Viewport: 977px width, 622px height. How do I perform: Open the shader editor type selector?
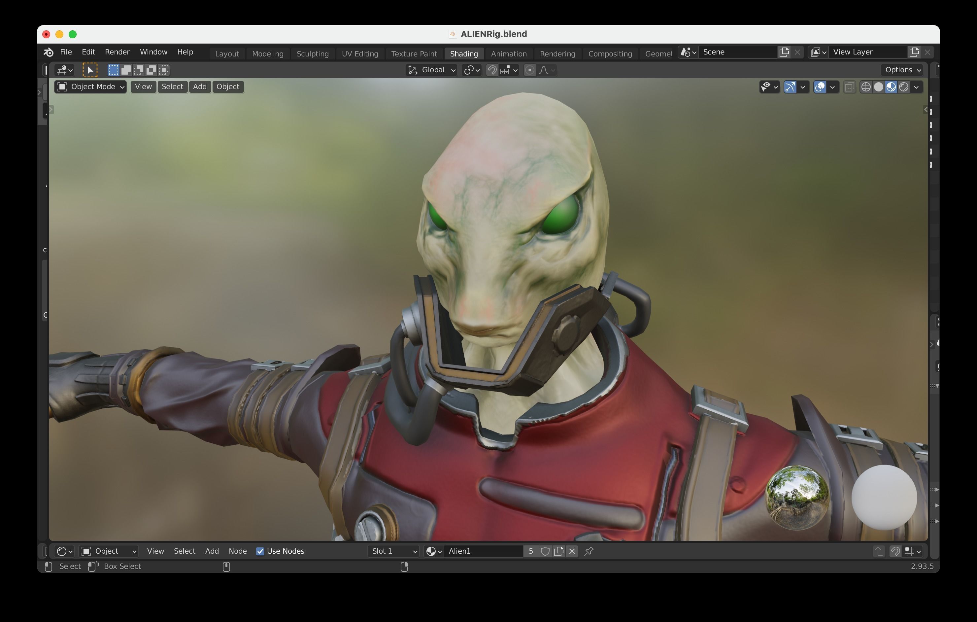64,551
